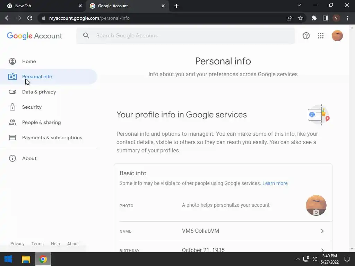Bookmark this page with the star icon
The image size is (355, 266).
(300, 18)
